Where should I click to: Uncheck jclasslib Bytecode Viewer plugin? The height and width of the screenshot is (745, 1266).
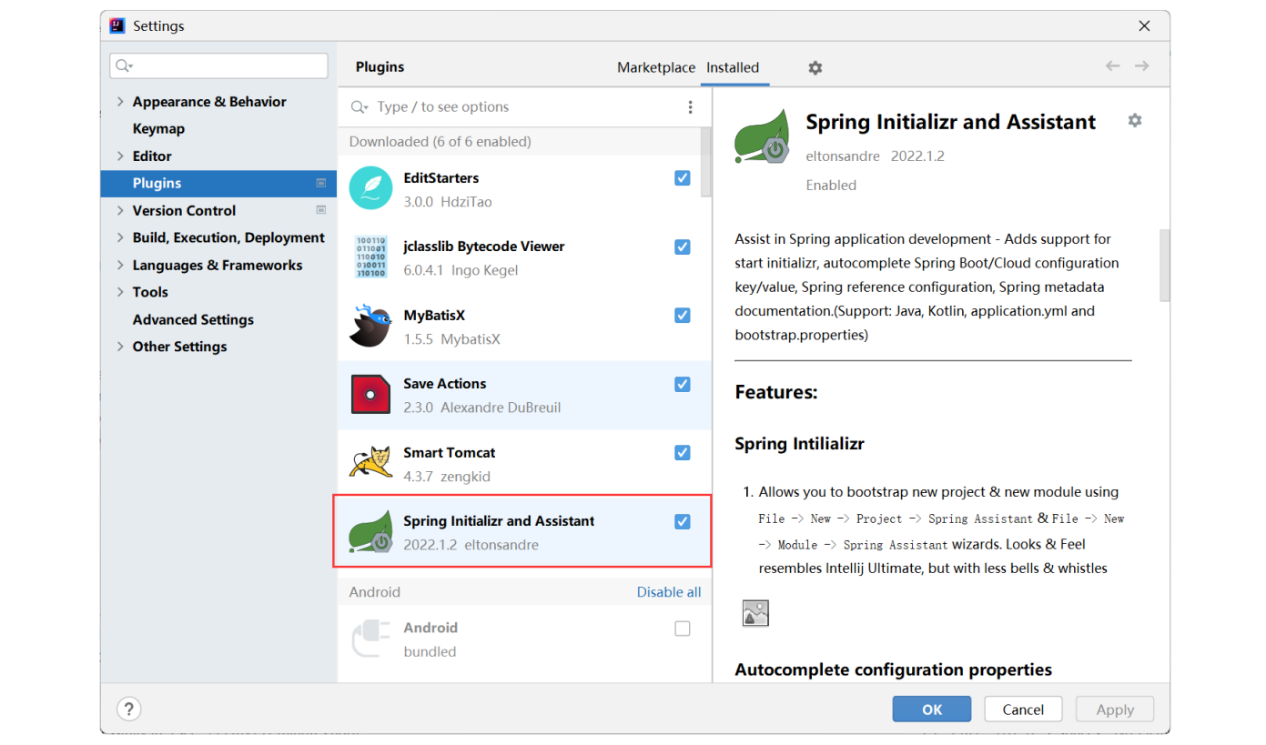(683, 247)
